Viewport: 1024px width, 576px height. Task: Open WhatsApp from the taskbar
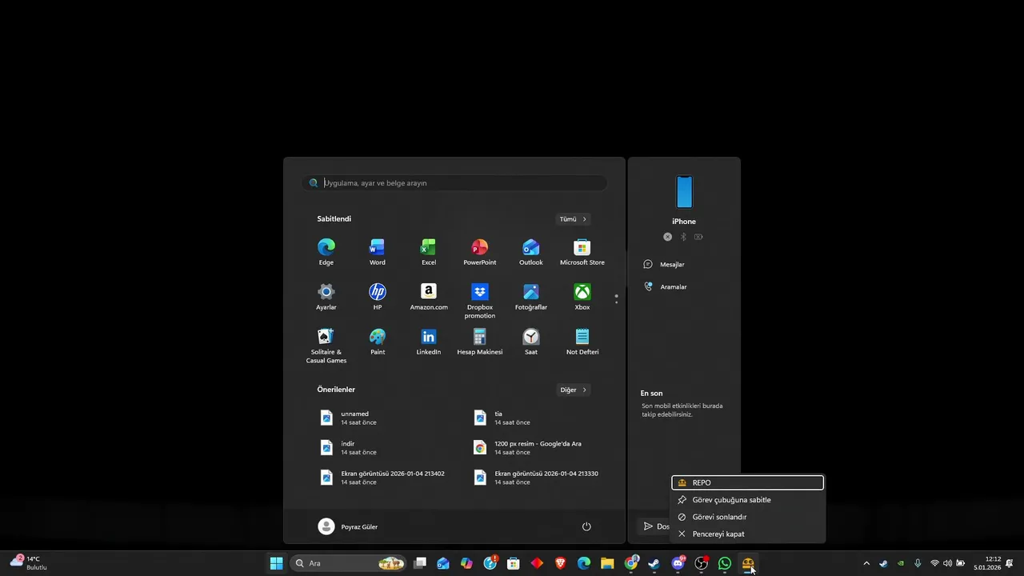[724, 563]
